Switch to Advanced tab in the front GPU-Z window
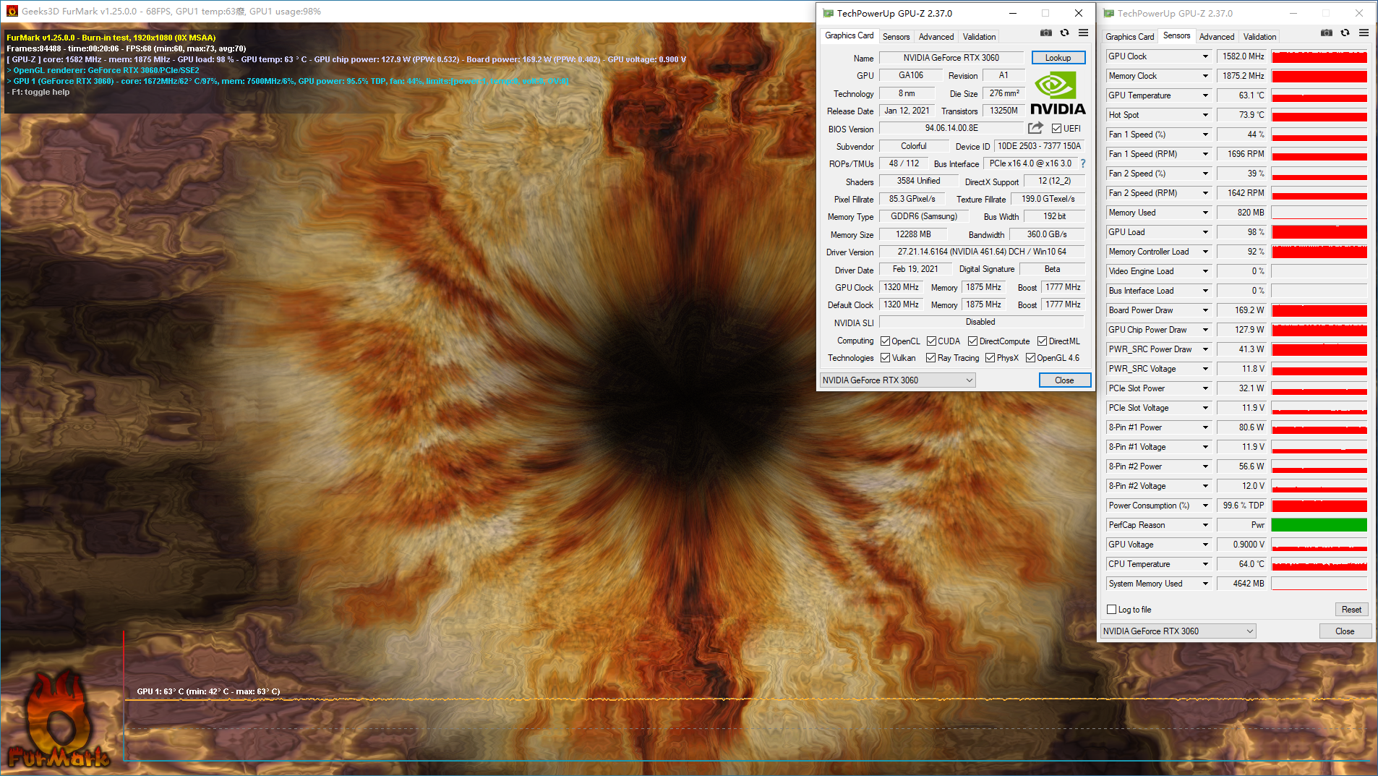1378x776 pixels. pos(936,37)
